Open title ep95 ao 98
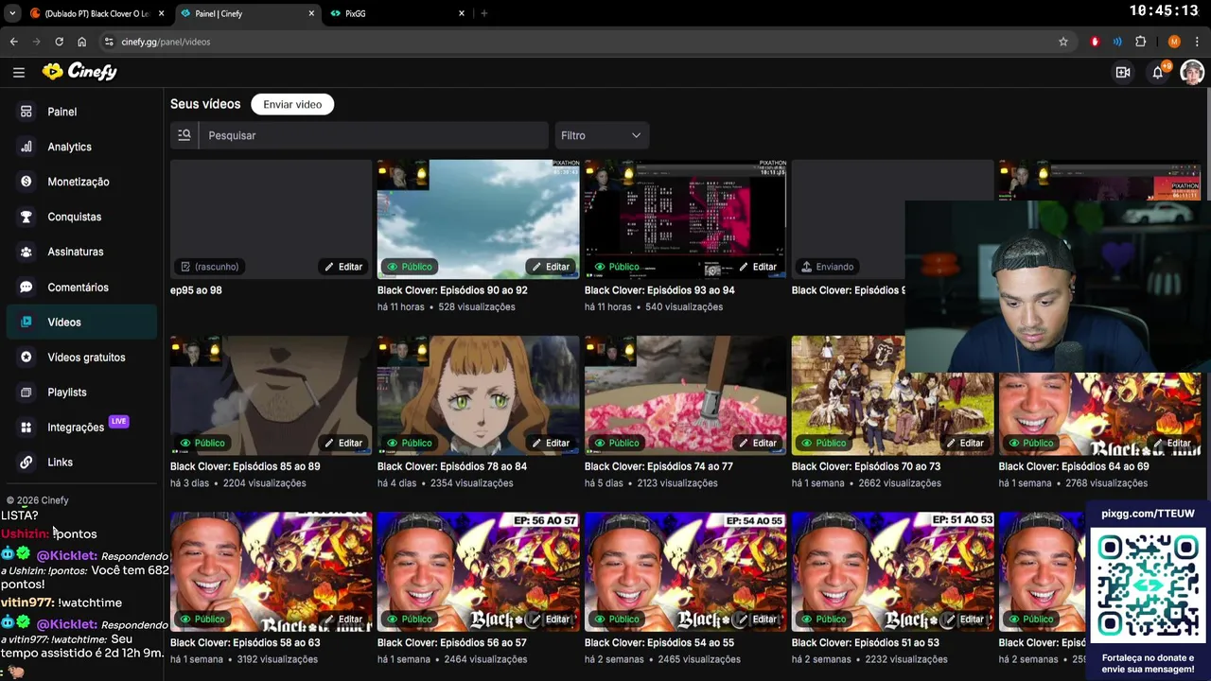The width and height of the screenshot is (1211, 681). point(196,290)
